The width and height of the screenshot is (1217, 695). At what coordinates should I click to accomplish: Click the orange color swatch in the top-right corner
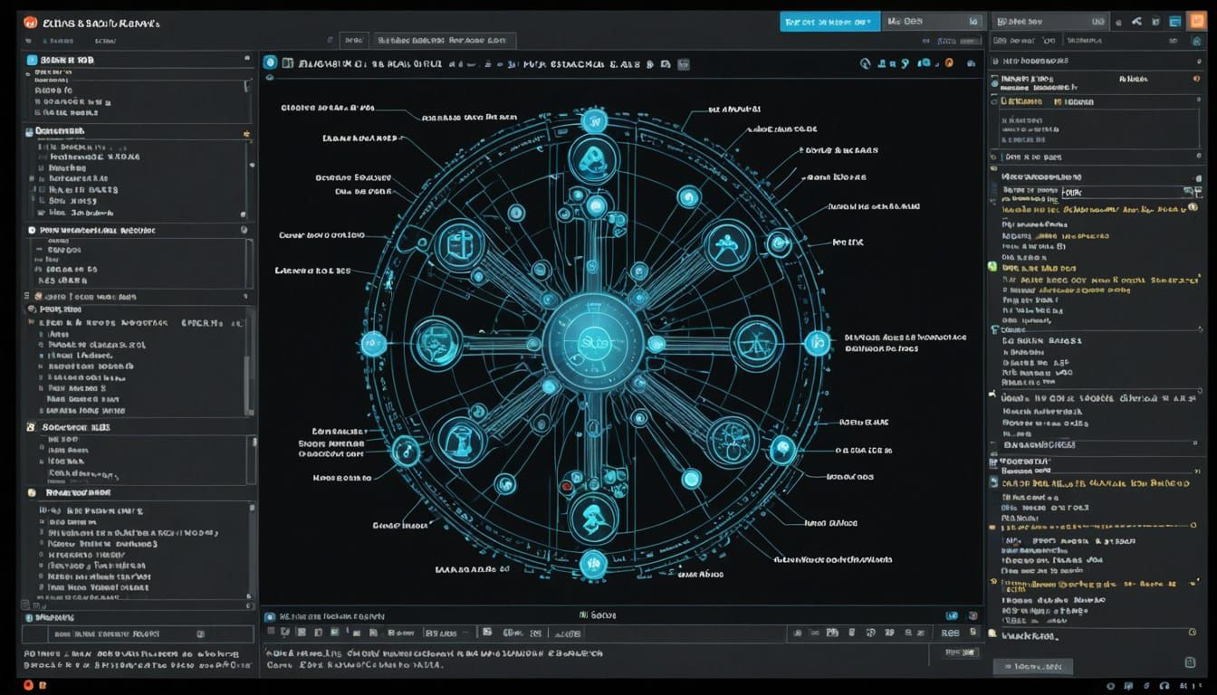[1198, 20]
